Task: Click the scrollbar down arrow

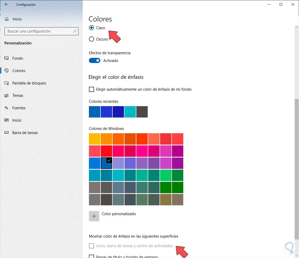Action: pyautogui.click(x=296, y=256)
